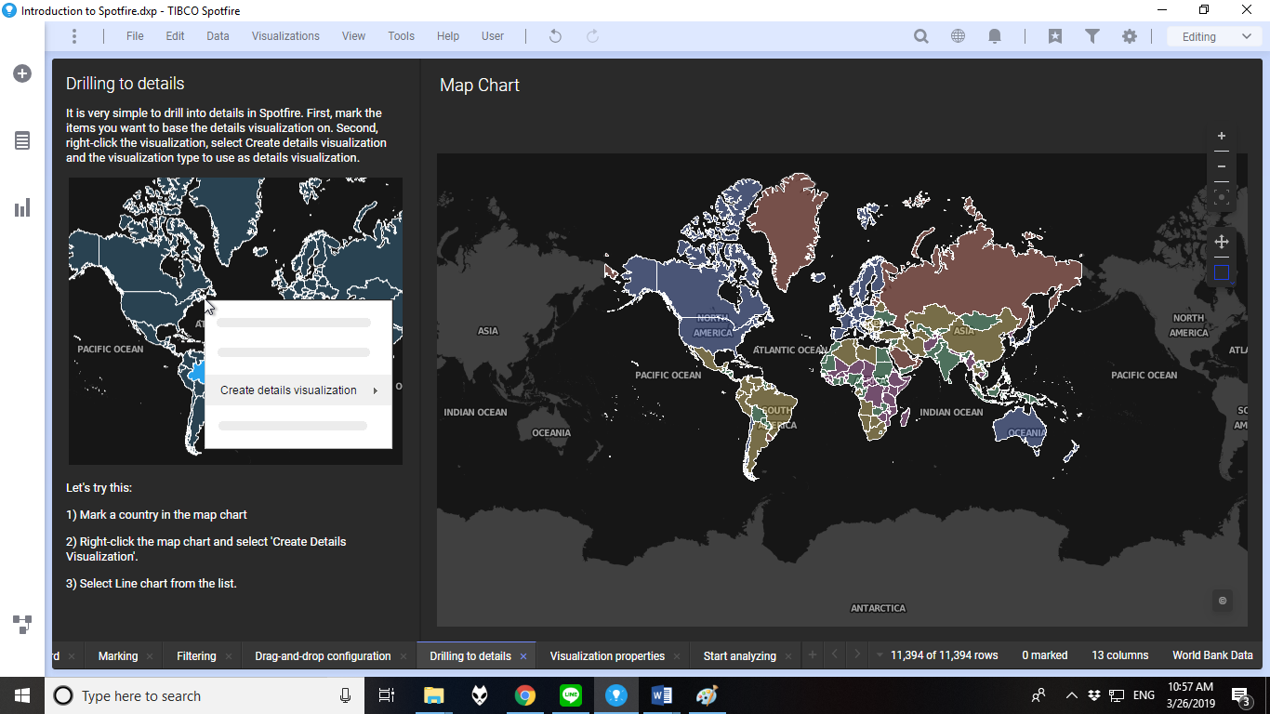Select the map pan arrows tool
Viewport: 1270px width, 714px height.
pos(1222,242)
